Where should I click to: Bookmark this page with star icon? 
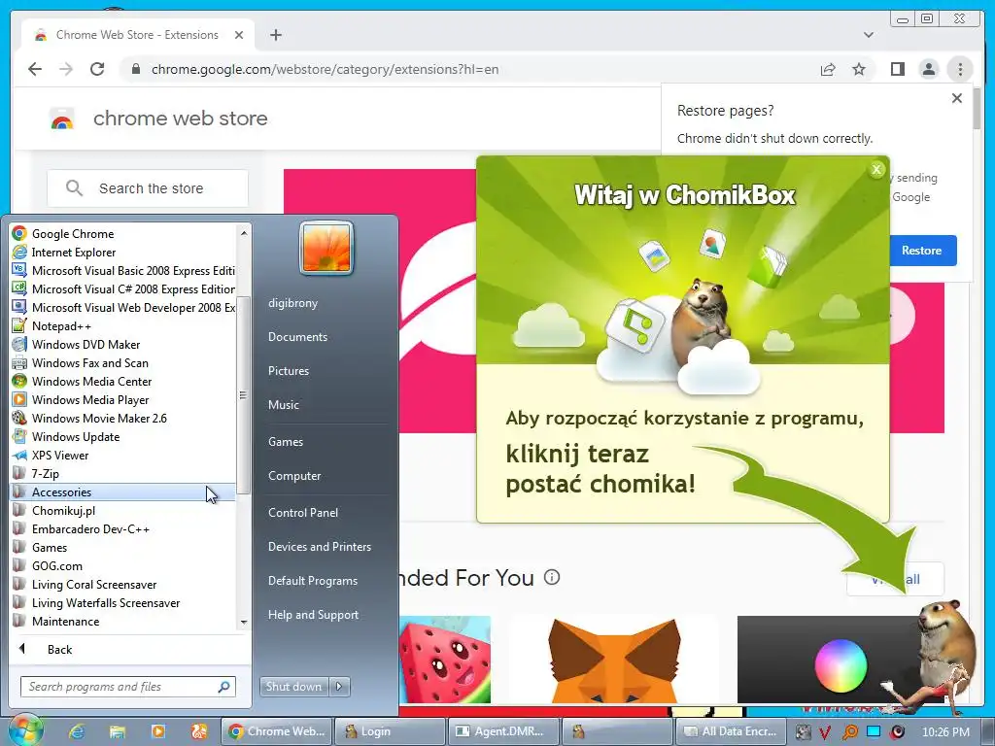coord(859,69)
